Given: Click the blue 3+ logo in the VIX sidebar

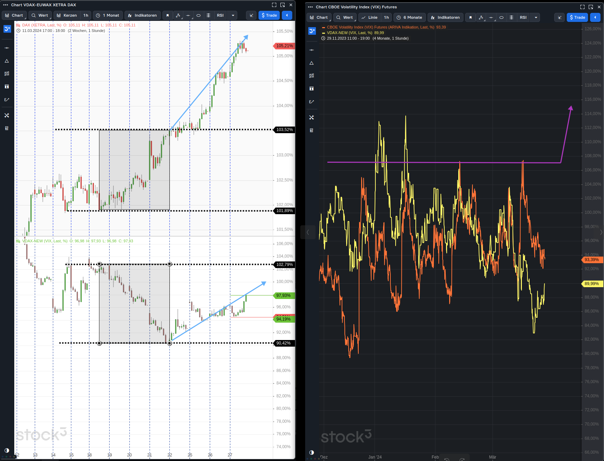Looking at the screenshot, I should [x=312, y=31].
